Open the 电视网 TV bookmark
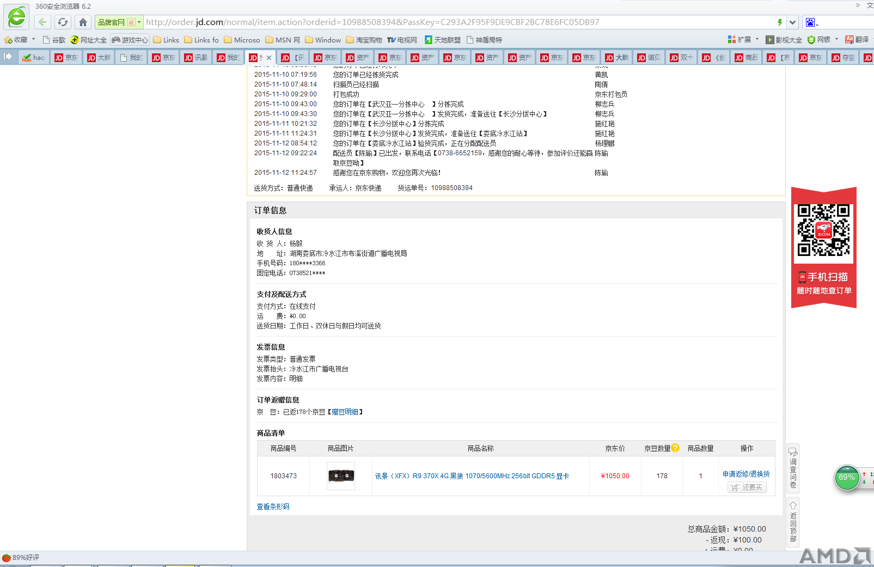Screen dimensions: 874x567 [x=402, y=40]
